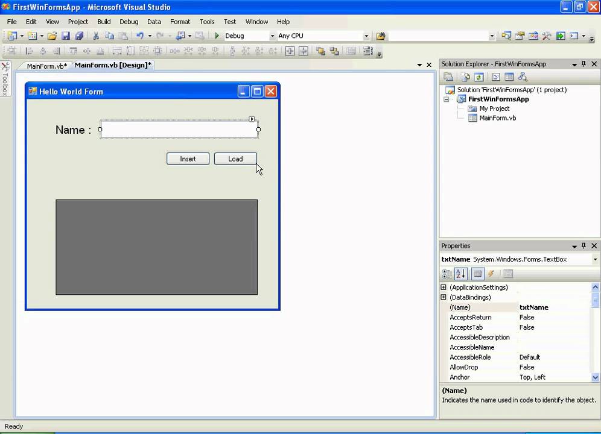Open the Format menu
Screen dimensions: 601x434
tap(180, 22)
